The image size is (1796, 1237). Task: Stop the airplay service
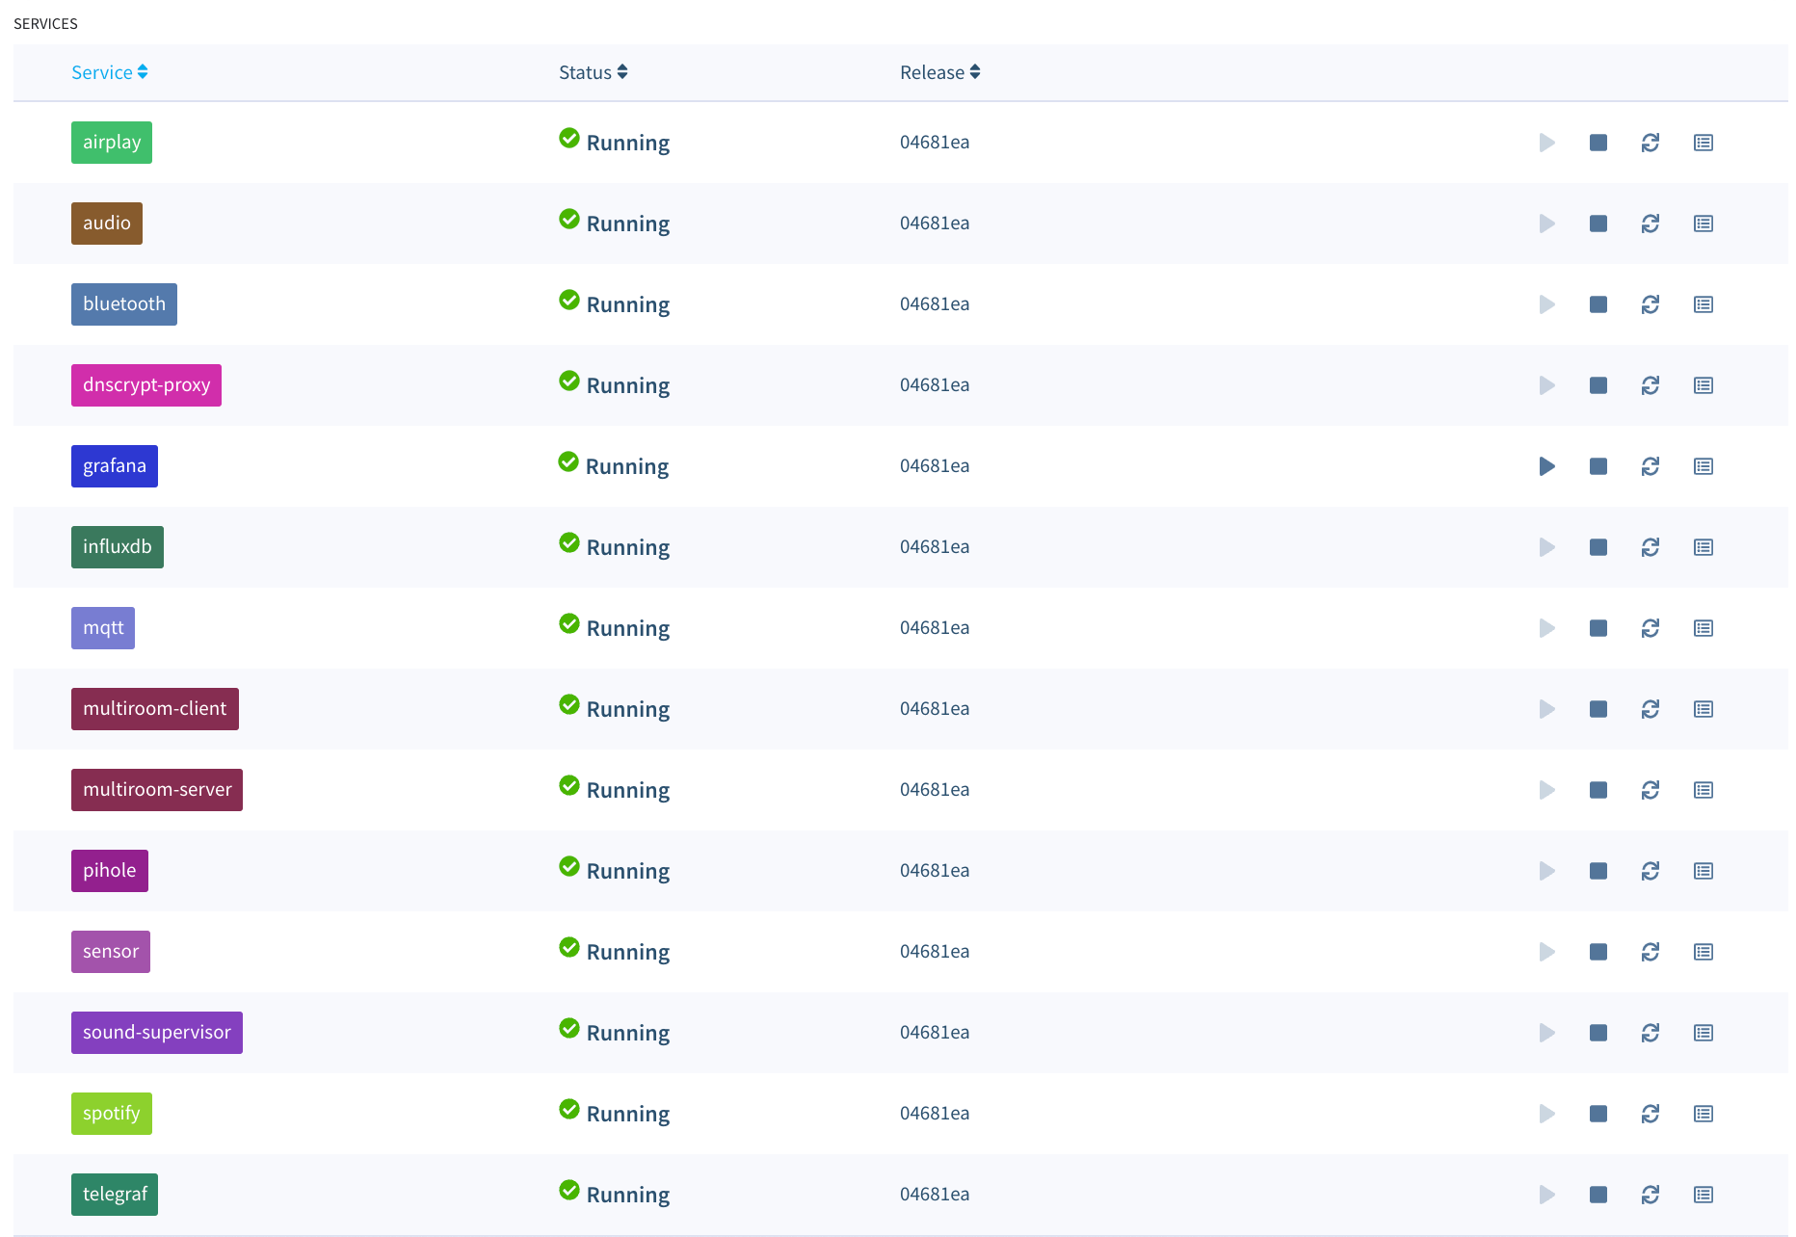pos(1598,143)
